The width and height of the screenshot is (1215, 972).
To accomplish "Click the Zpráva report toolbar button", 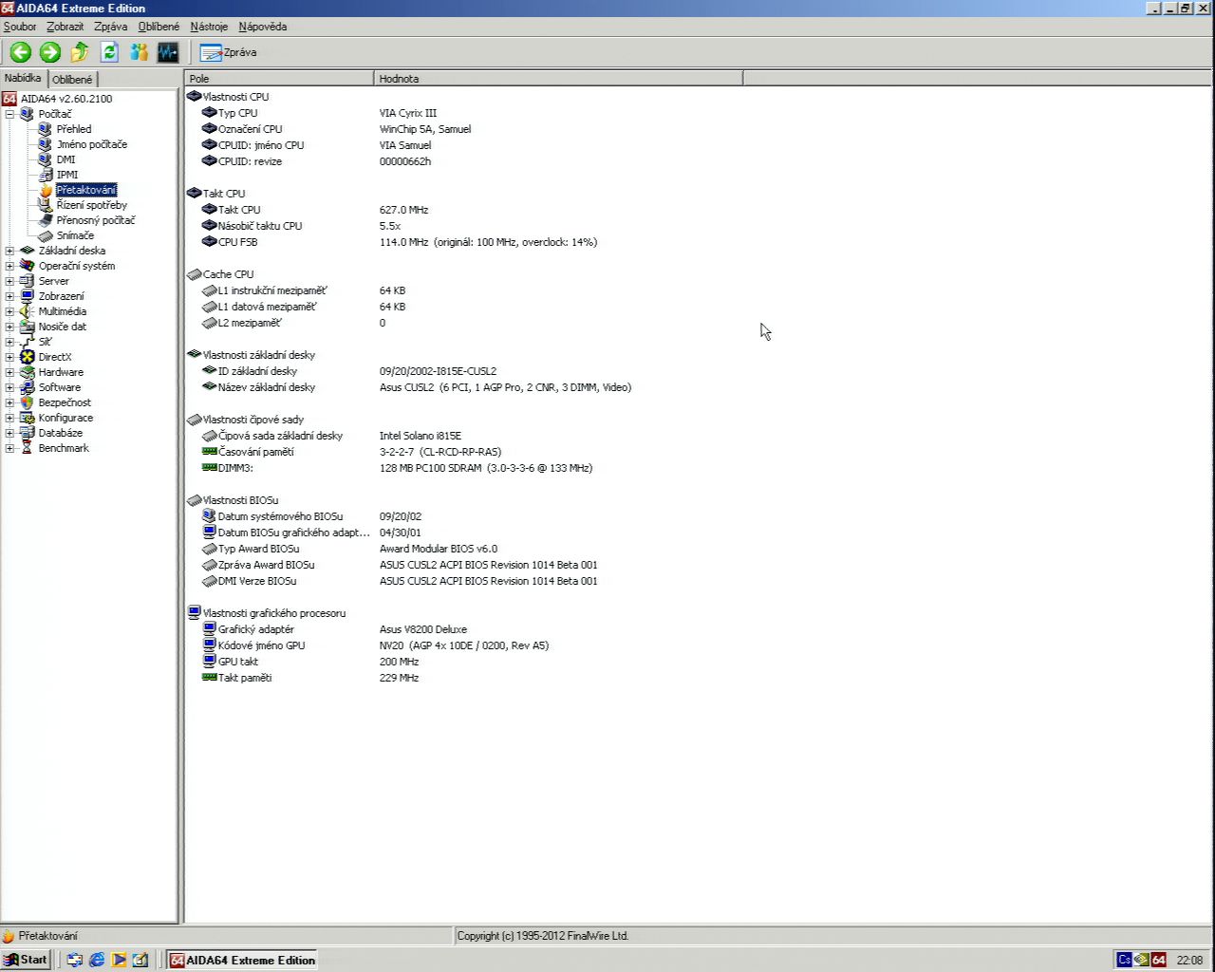I will [x=229, y=52].
